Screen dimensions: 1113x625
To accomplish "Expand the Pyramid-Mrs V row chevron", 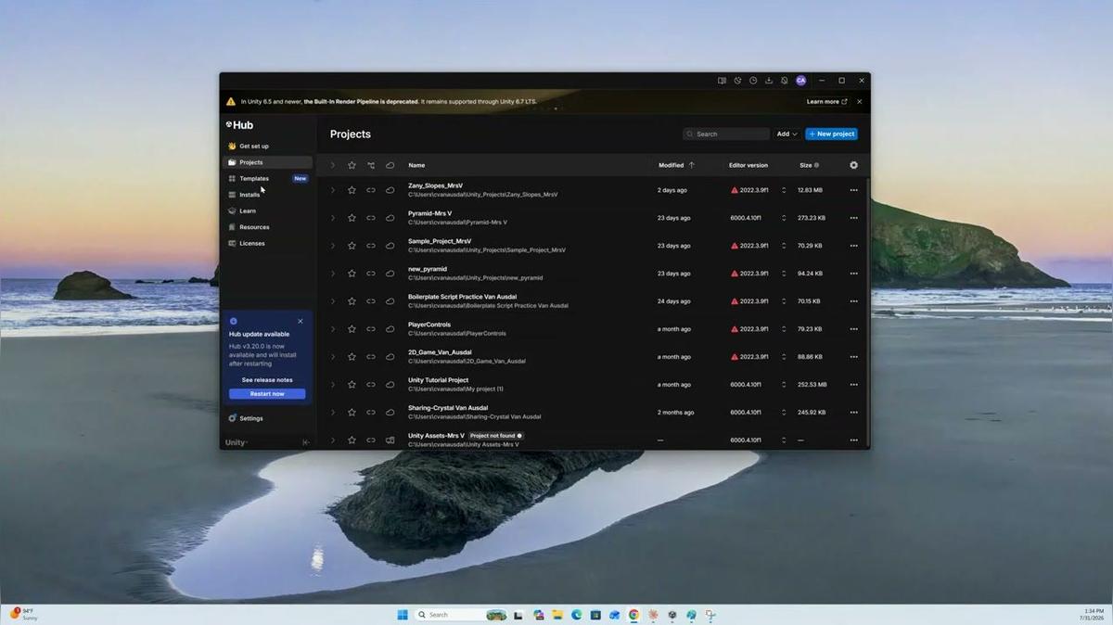I will [333, 218].
